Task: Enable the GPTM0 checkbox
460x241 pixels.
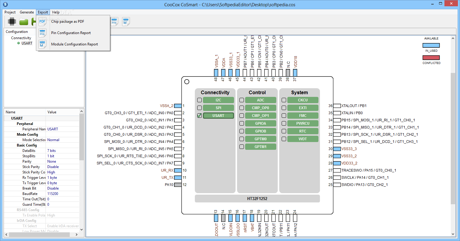Action: (242, 139)
